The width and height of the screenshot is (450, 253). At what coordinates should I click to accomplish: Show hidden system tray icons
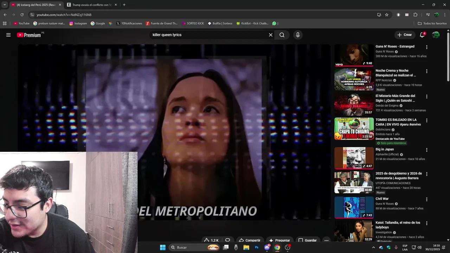pos(373,247)
